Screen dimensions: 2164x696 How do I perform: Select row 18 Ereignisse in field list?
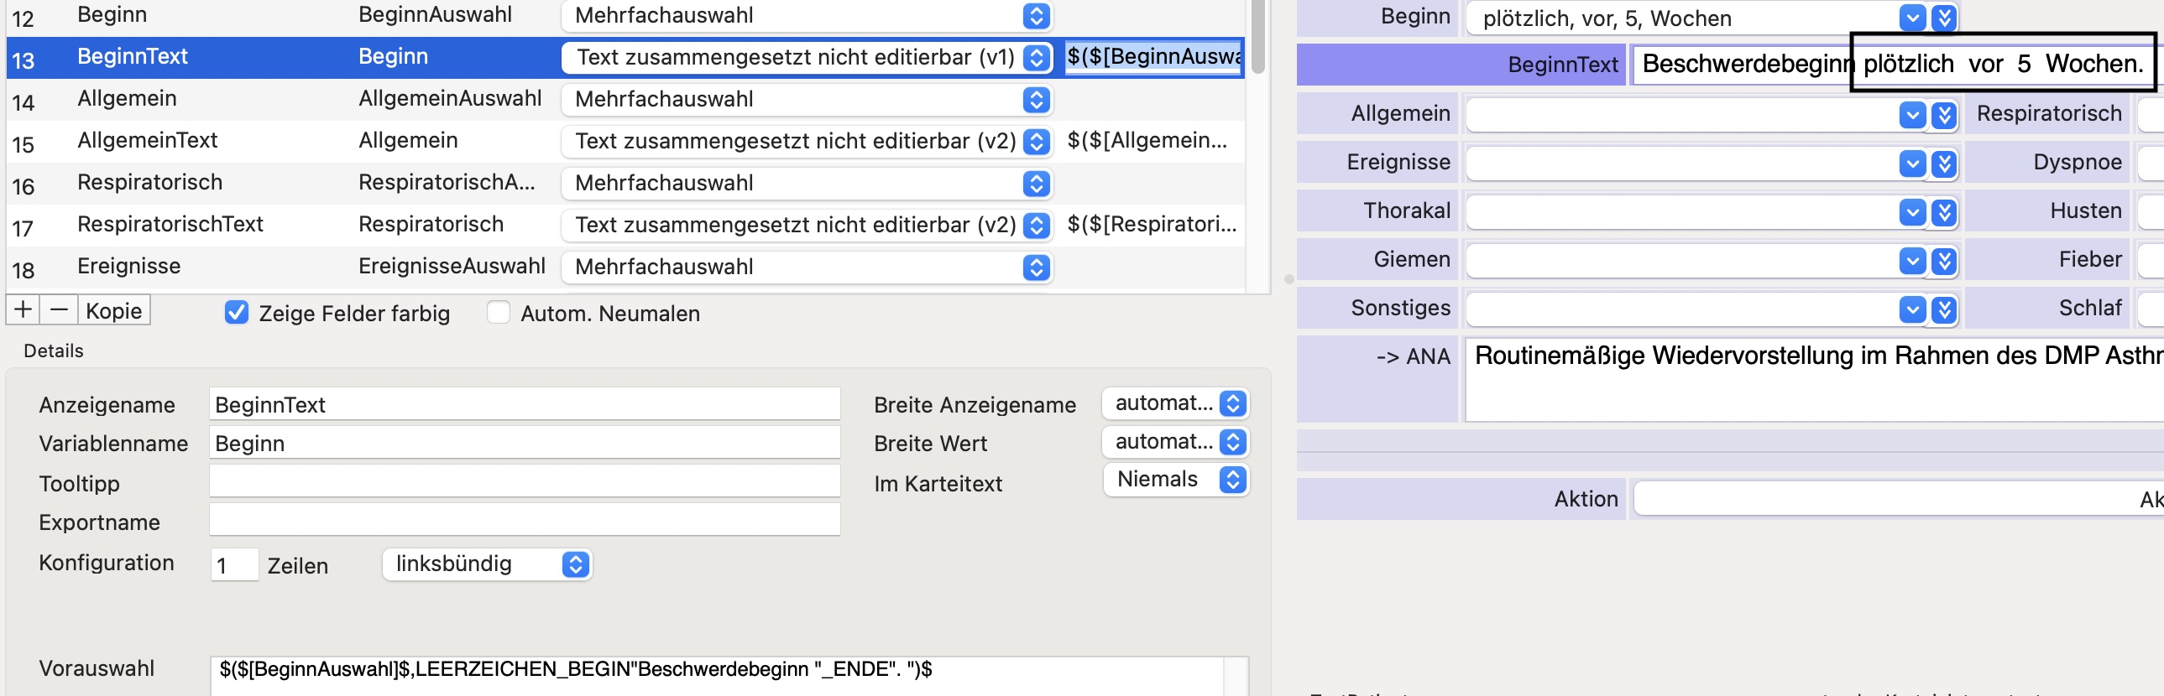[x=625, y=267]
